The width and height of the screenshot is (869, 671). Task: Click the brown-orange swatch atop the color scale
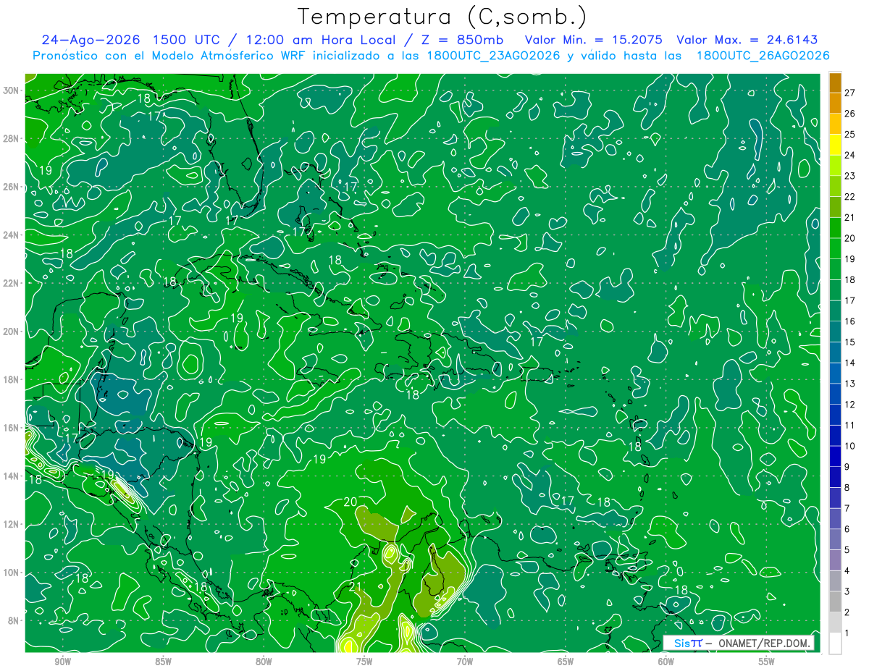835,83
